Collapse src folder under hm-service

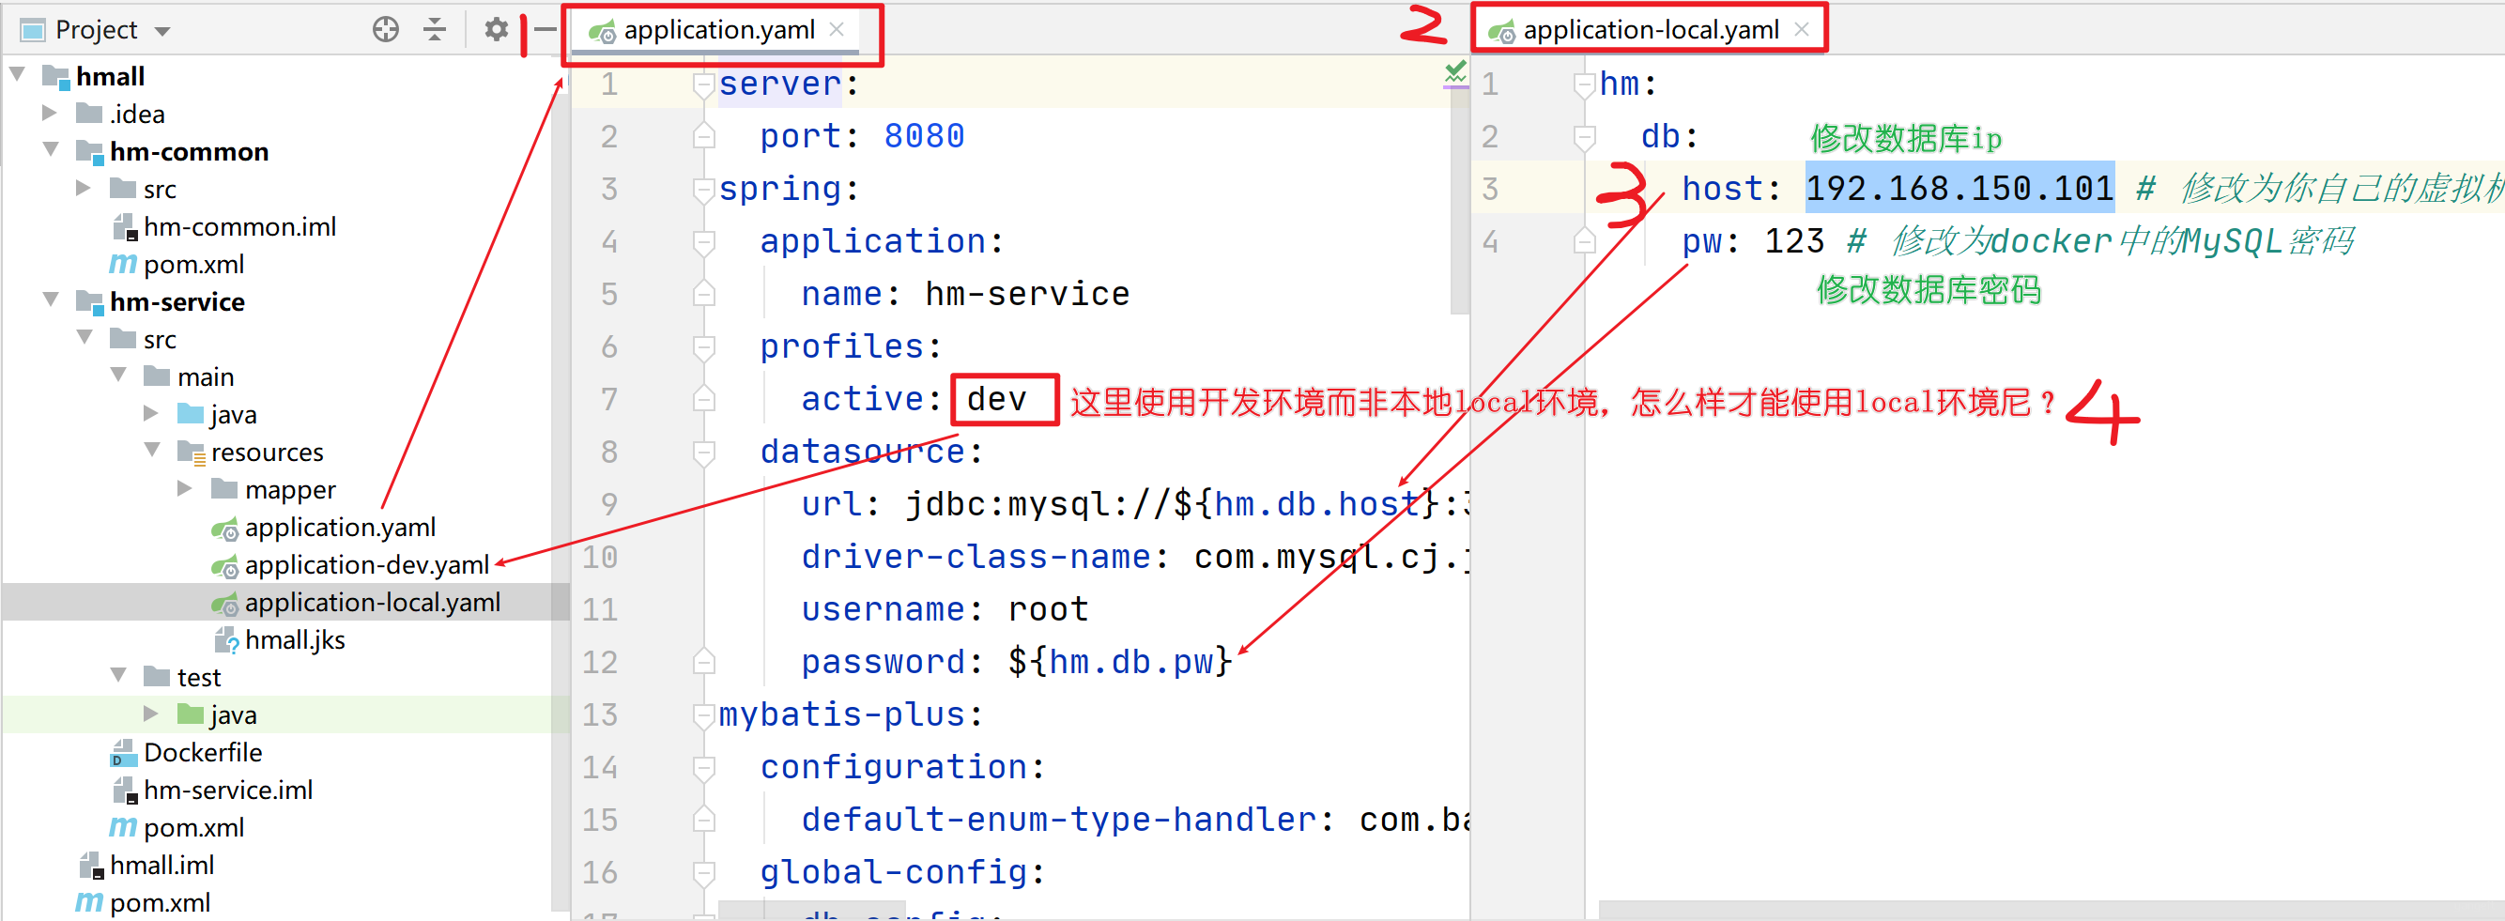85,337
